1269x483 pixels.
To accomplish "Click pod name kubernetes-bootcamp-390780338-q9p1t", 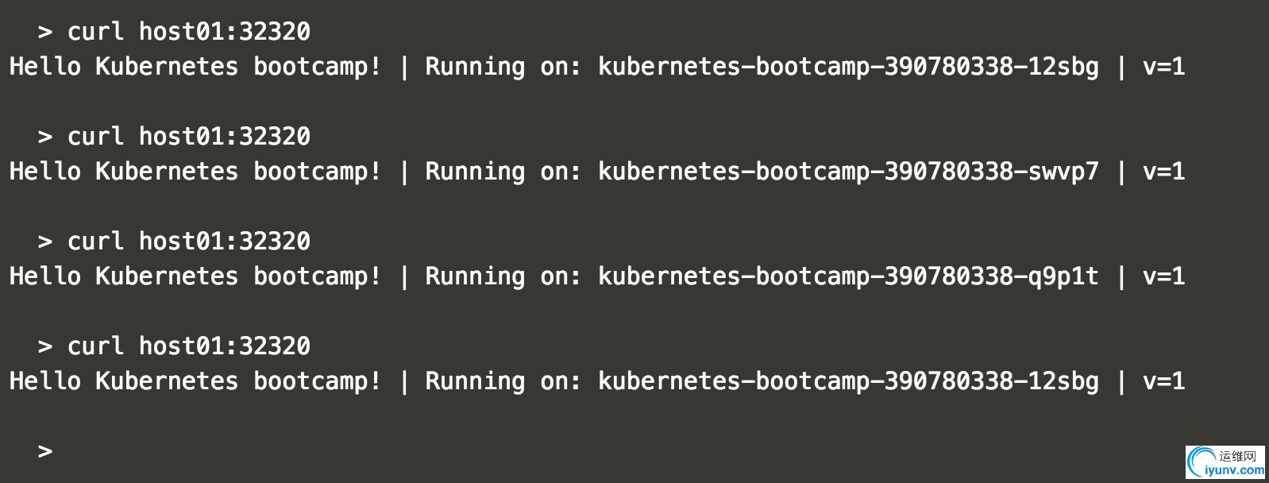I will pyautogui.click(x=849, y=276).
